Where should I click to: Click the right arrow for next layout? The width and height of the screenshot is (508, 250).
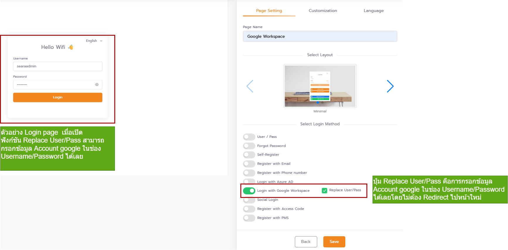tap(390, 86)
